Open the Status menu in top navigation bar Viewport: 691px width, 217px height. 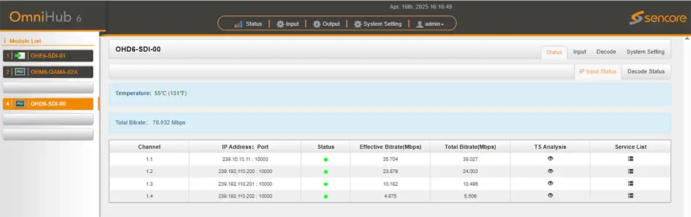click(x=248, y=24)
